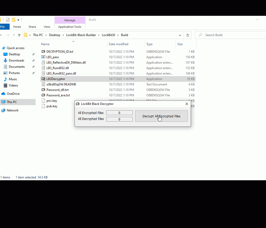Switch to the View ribbon tab
Screen dimensions: 266x228
click(x=47, y=27)
